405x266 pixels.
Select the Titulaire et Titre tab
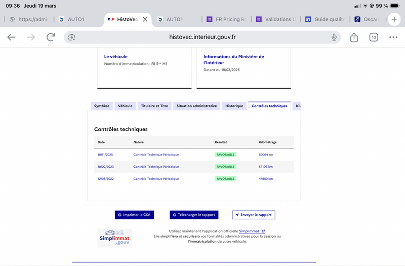click(x=154, y=106)
